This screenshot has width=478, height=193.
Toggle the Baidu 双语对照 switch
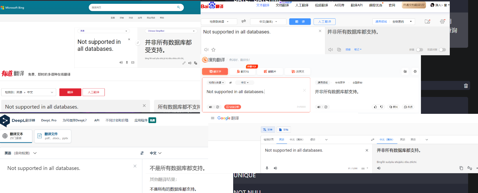442,50
